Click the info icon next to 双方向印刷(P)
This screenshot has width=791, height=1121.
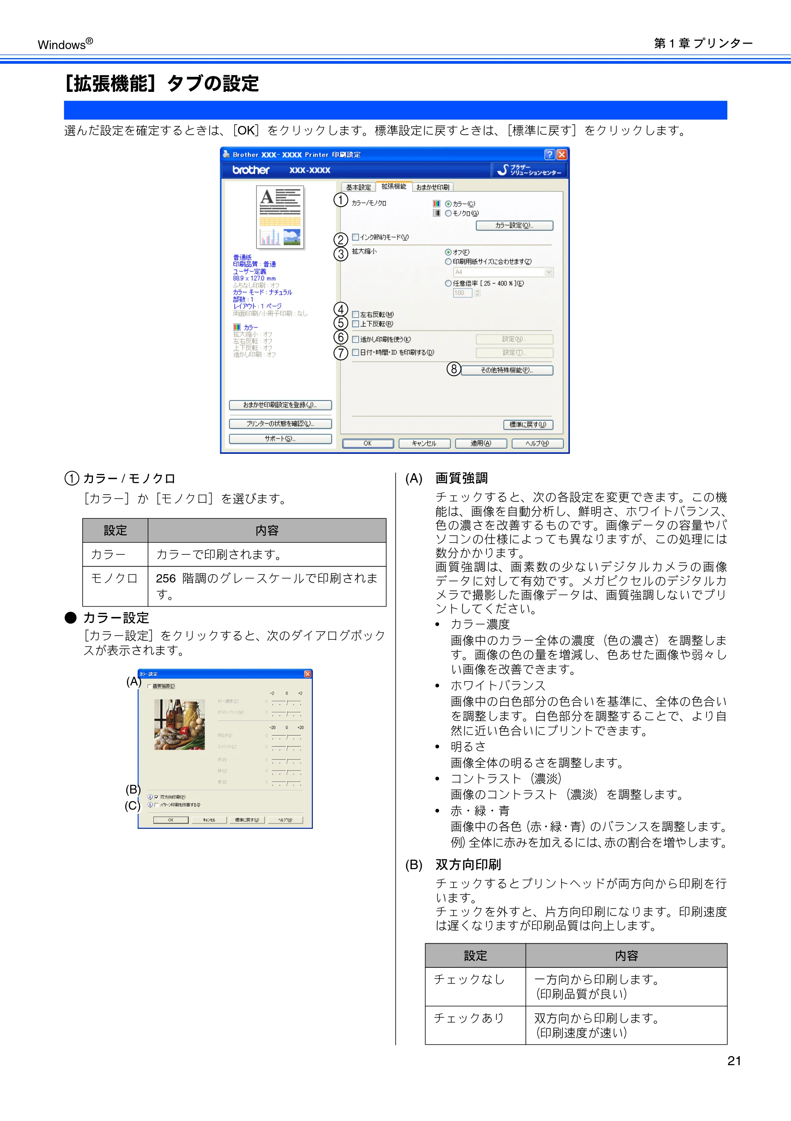(x=150, y=797)
